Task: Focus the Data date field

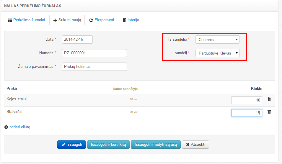Action: [x=77, y=40]
